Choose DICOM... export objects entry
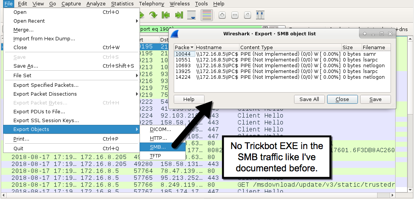This screenshot has width=414, height=199. pos(162,129)
